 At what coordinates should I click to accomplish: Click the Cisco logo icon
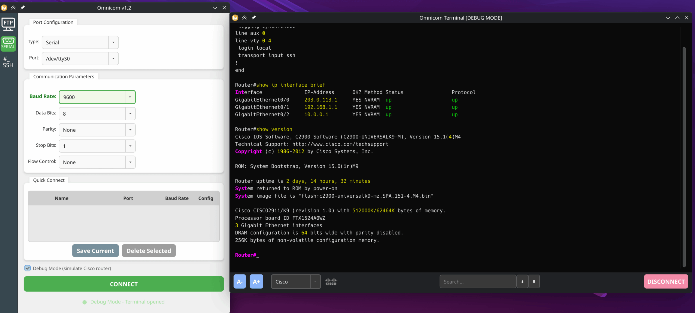point(331,282)
